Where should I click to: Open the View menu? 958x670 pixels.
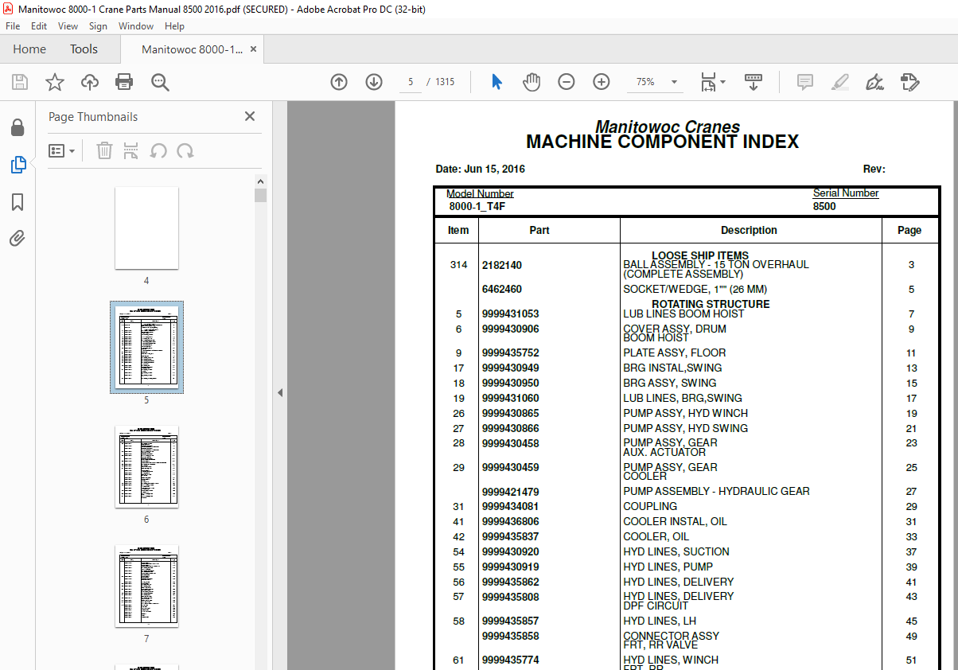[68, 26]
